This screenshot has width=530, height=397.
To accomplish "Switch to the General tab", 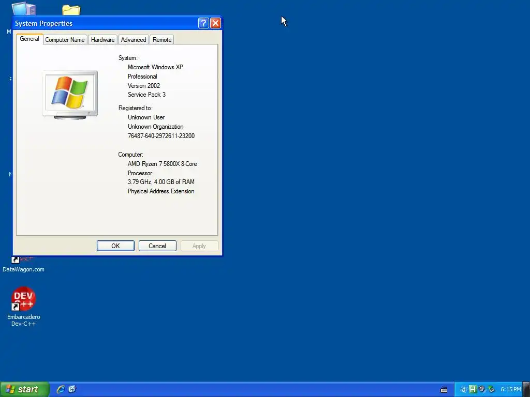I will [30, 39].
